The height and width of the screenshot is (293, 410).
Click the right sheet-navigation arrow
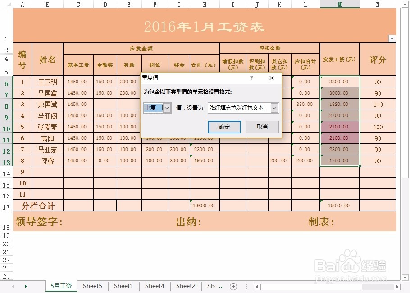26,286
